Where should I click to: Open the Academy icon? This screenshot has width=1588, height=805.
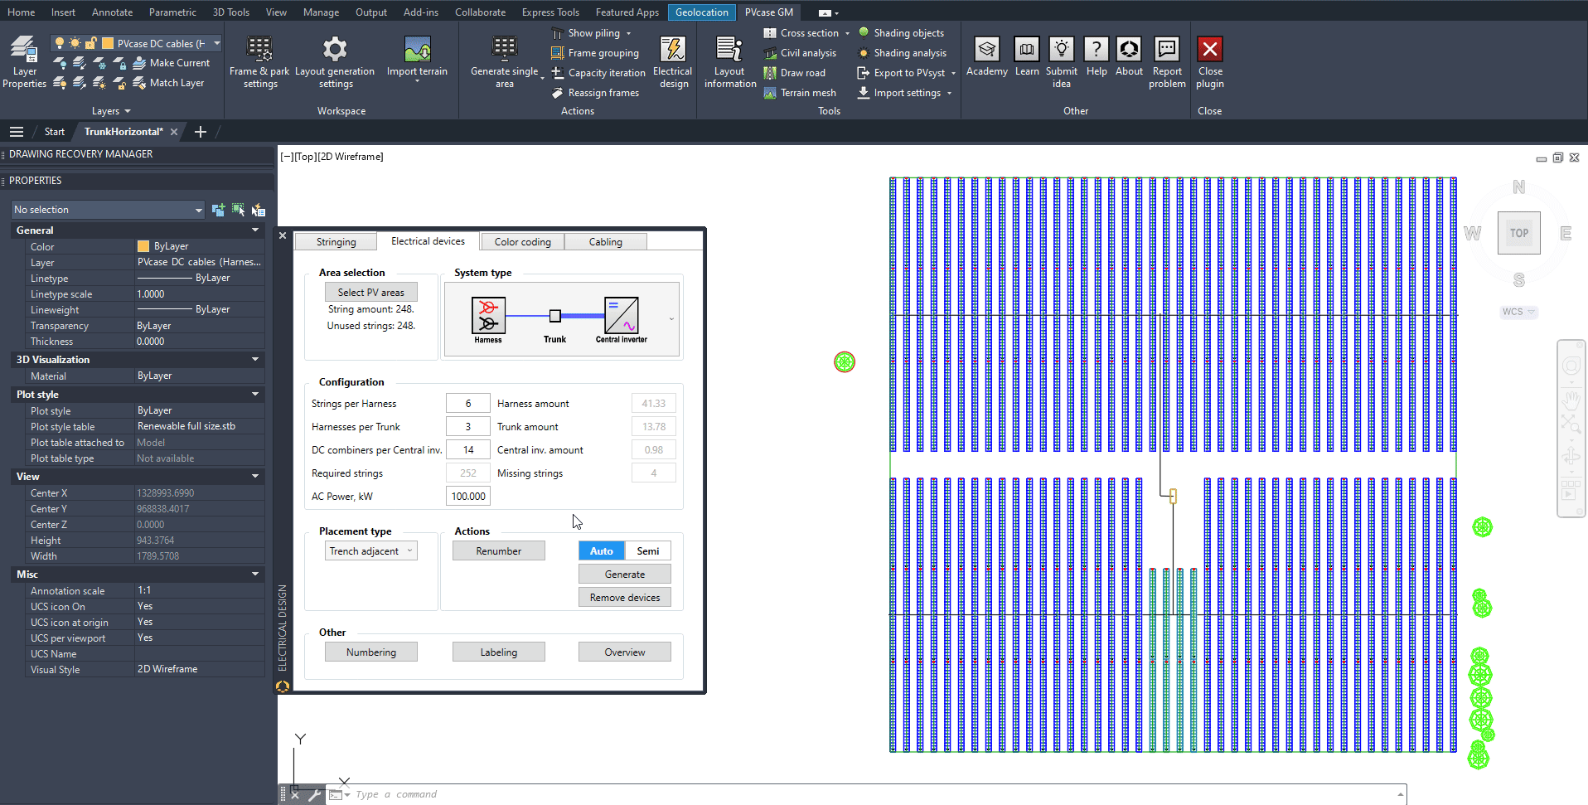pos(986,50)
